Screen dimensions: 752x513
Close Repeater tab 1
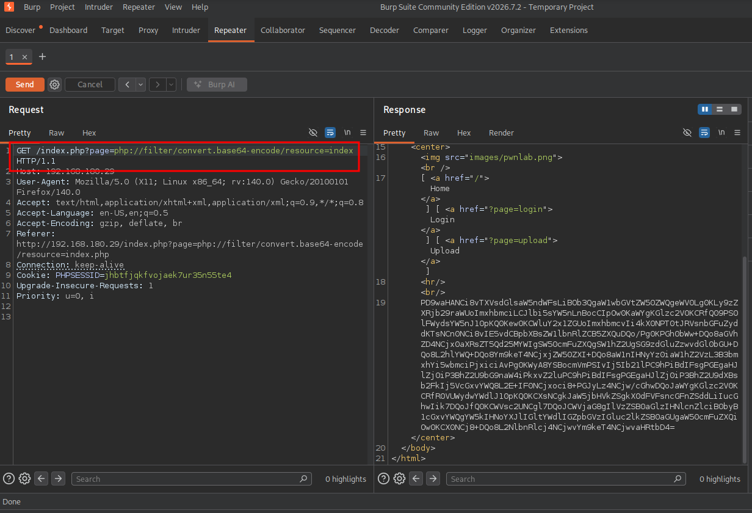25,57
